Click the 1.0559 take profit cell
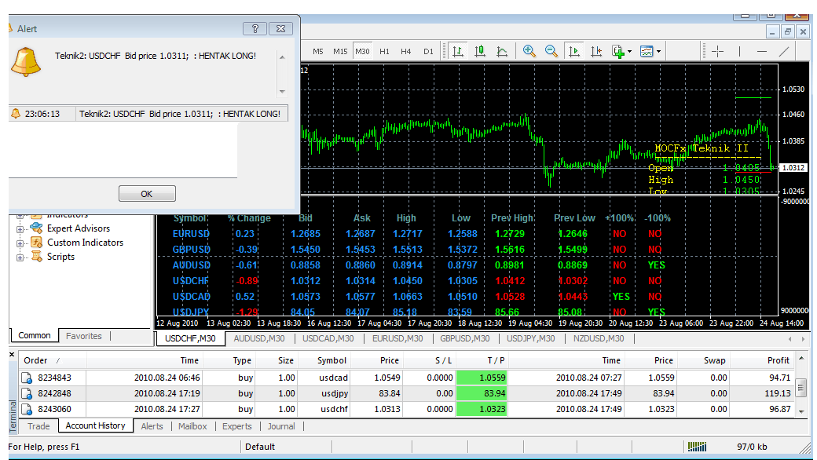Image resolution: width=817 pixels, height=460 pixels. 482,378
